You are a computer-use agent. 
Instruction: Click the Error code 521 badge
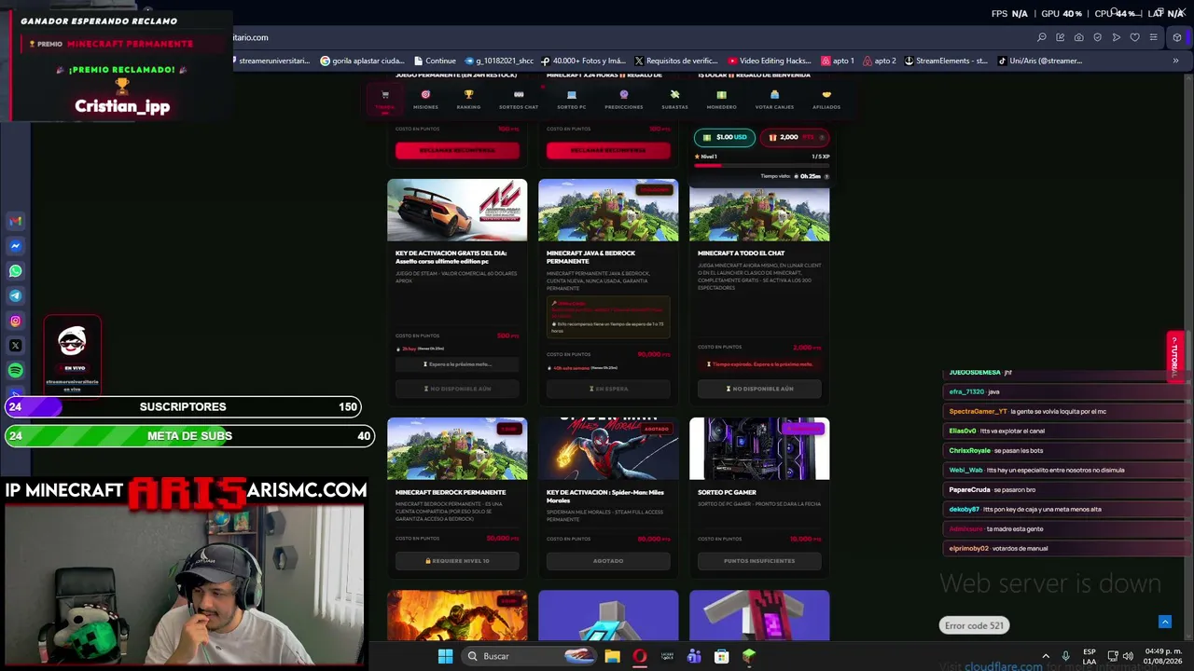(x=974, y=625)
